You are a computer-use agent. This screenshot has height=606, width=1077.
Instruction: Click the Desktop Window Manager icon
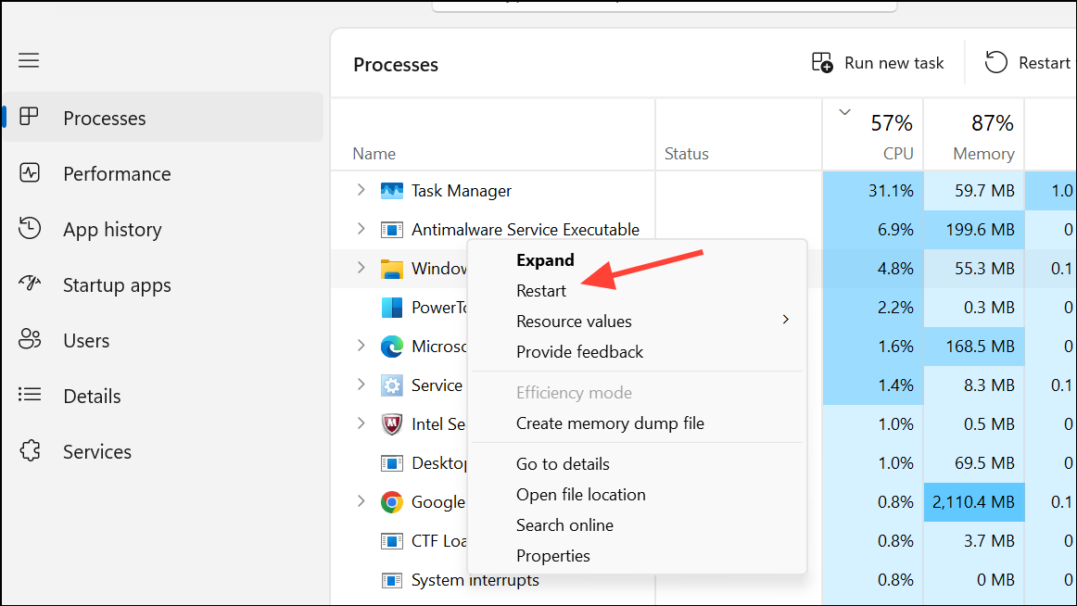pyautogui.click(x=391, y=463)
